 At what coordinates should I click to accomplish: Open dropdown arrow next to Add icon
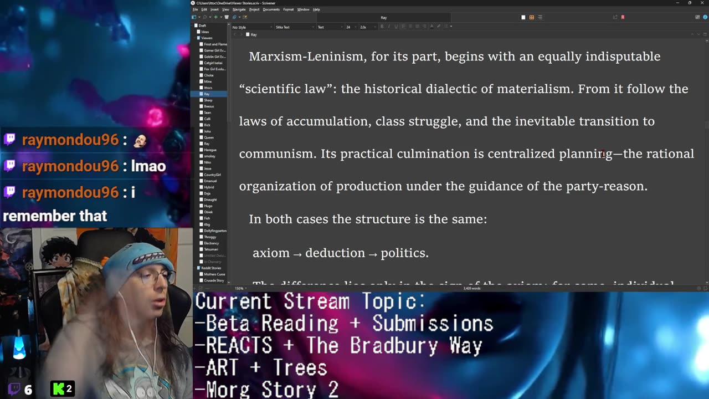pyautogui.click(x=221, y=17)
